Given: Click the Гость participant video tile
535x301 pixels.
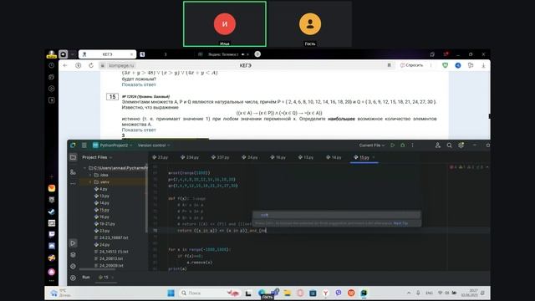Looking at the screenshot, I should (310, 24).
